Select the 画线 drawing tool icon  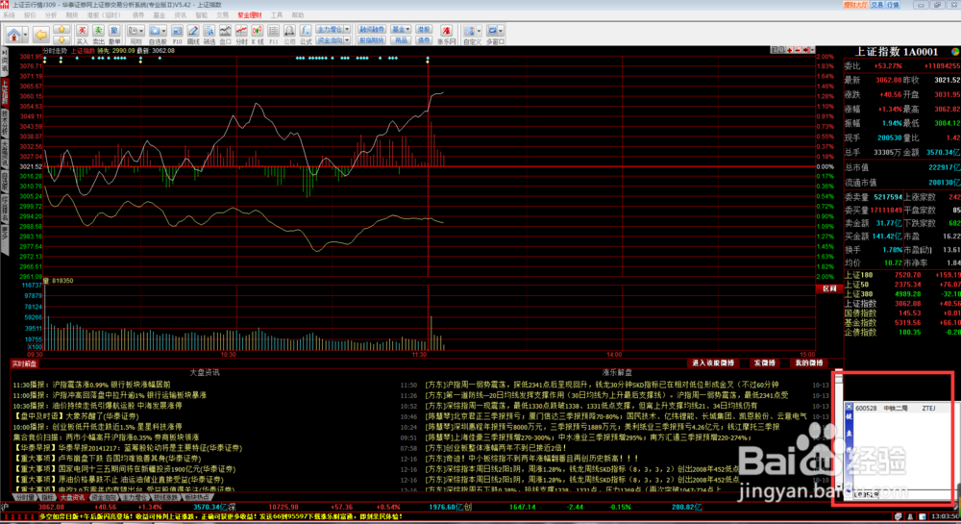click(193, 35)
